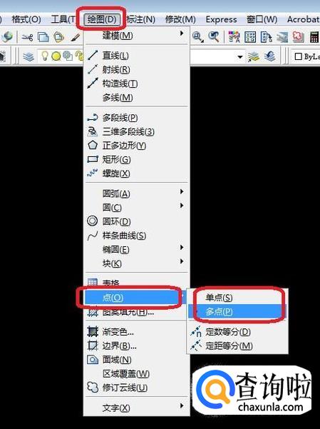Screen dimensions: 320x429
Task: Open the Express menu
Action: click(x=221, y=19)
